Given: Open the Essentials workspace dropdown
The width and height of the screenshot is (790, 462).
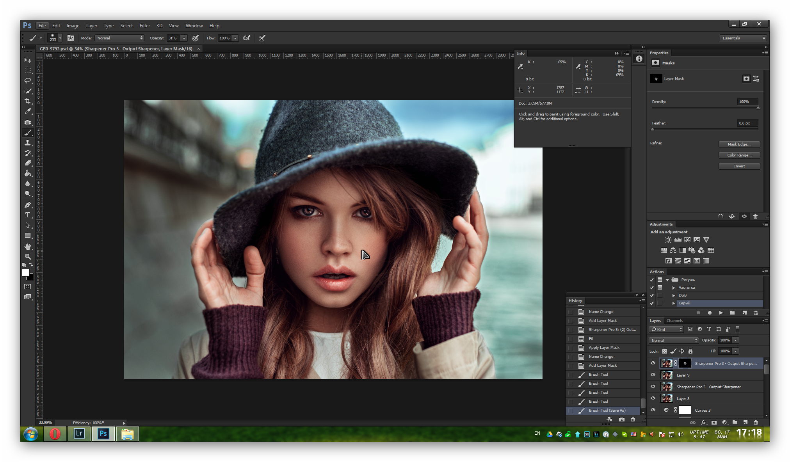Looking at the screenshot, I should point(744,38).
